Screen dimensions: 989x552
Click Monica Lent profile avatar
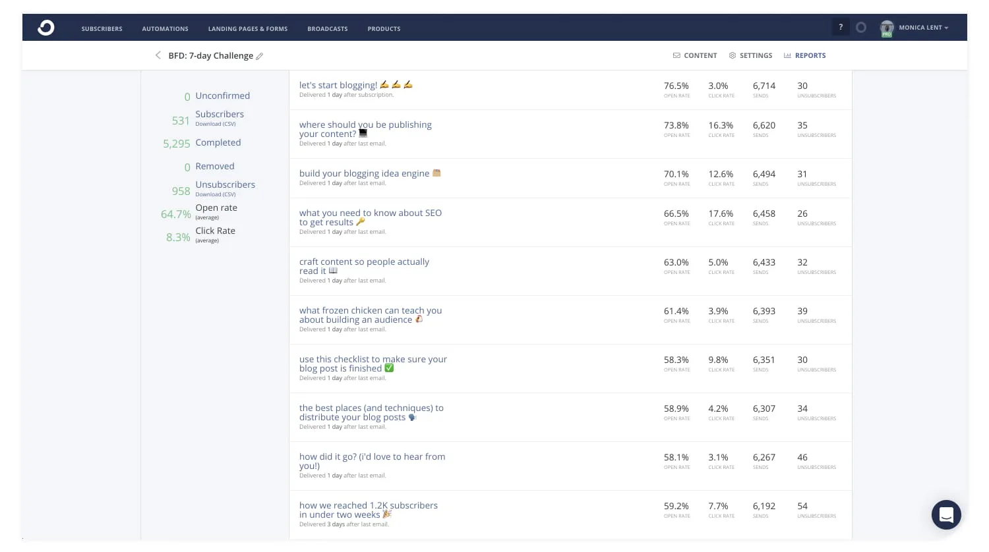(887, 28)
